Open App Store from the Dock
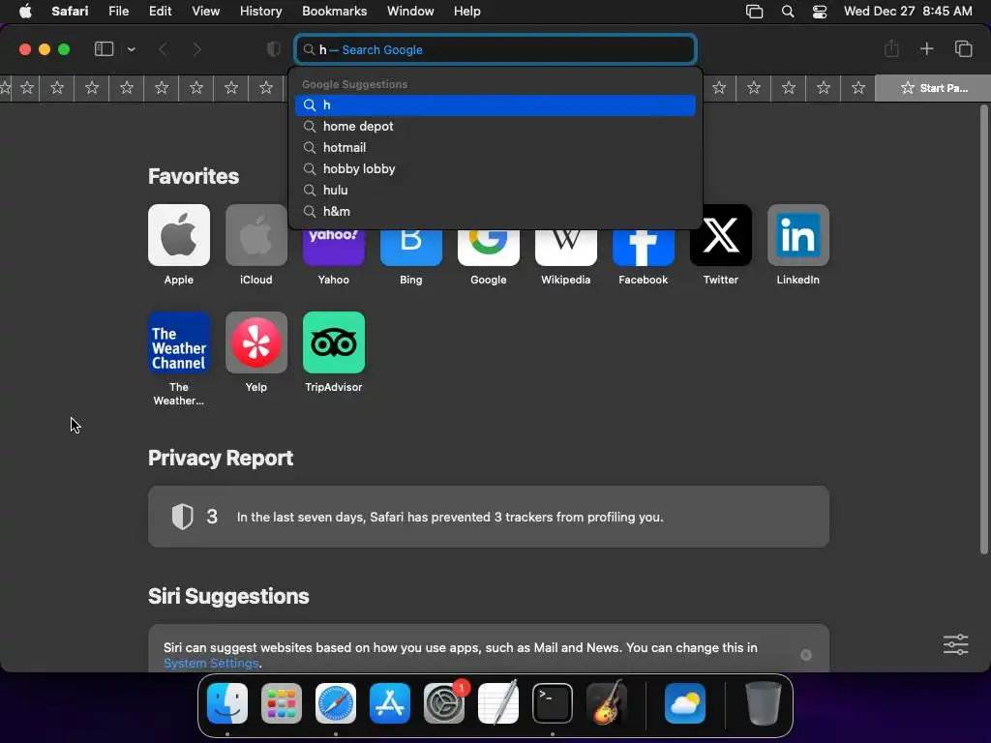 point(390,703)
